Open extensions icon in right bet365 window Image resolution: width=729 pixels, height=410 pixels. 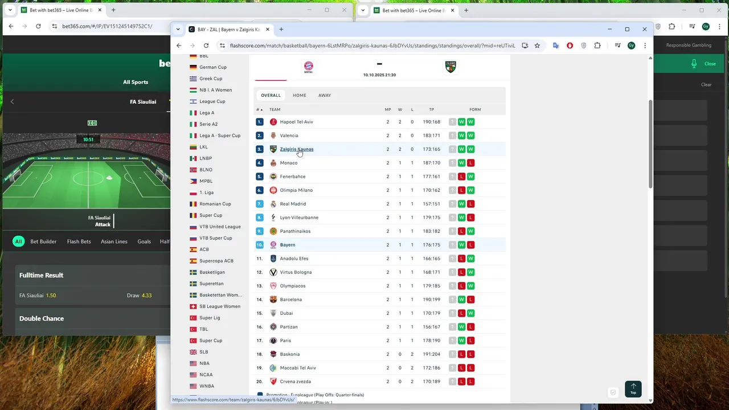[671, 26]
